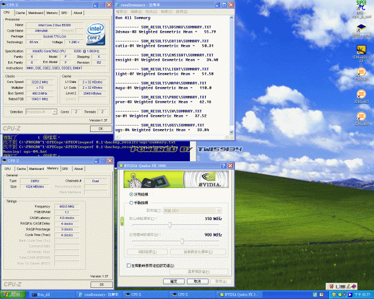Click the maya-01 Weighted Geometric Mean line

click(x=164, y=88)
